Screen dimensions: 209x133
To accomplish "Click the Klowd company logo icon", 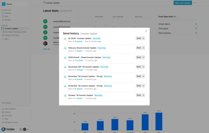I will coord(4,4).
